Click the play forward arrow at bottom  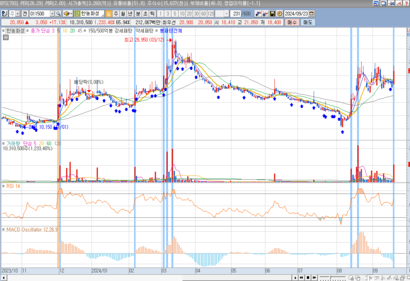(295, 278)
